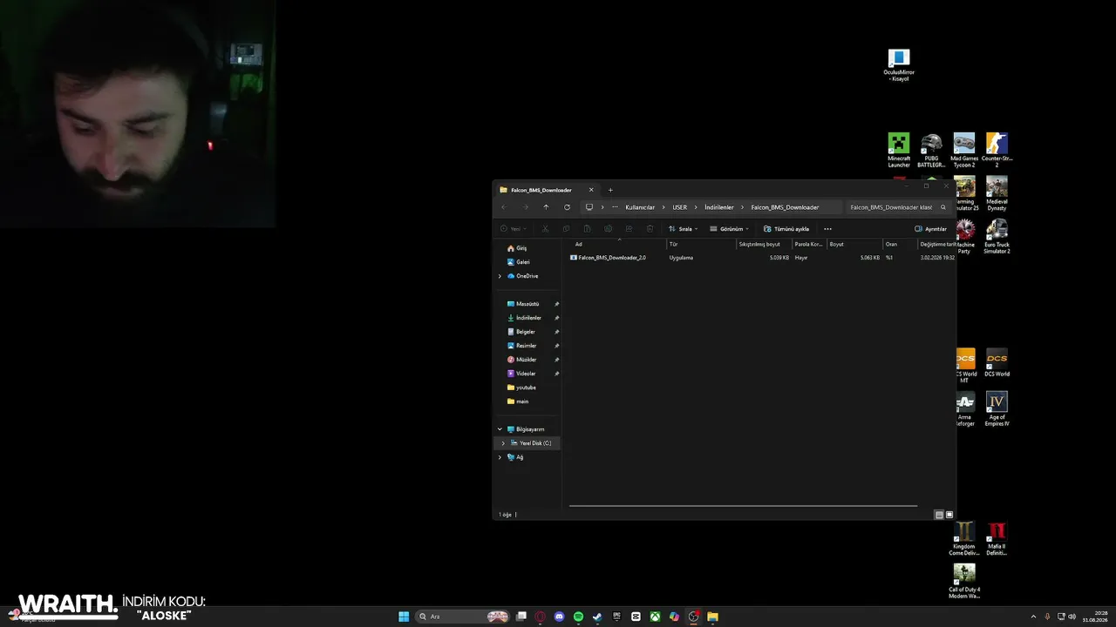Open Steam from the taskbar
Screen dimensions: 1116x627
597,617
